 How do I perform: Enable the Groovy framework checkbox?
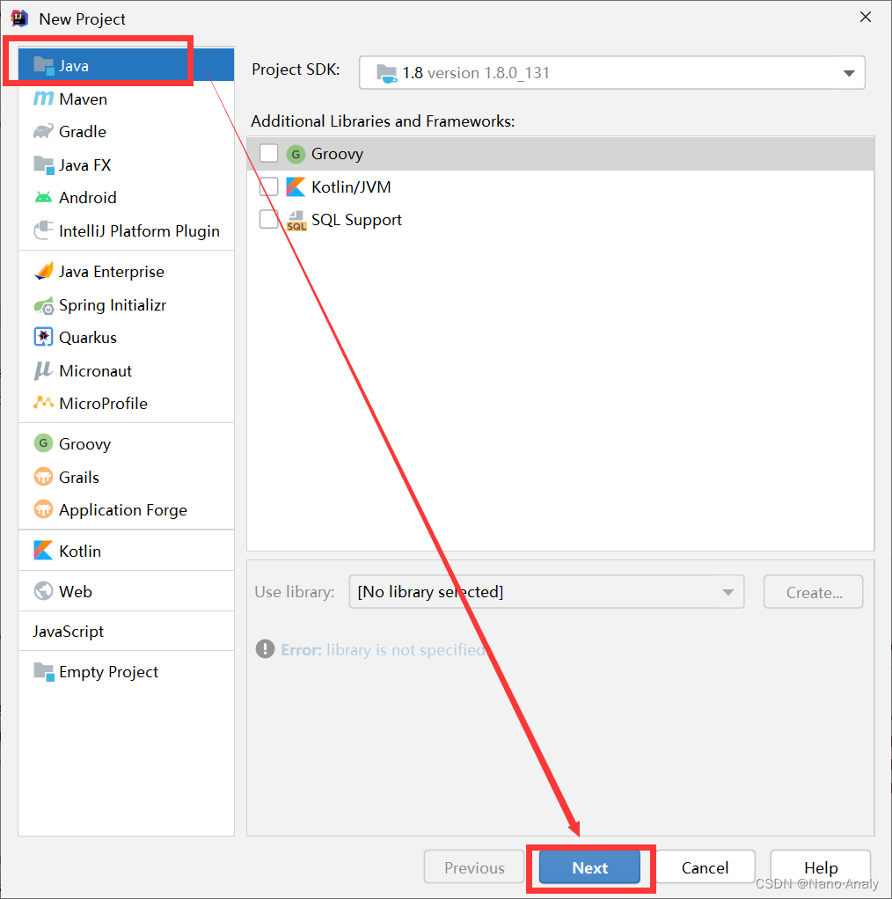coord(269,154)
